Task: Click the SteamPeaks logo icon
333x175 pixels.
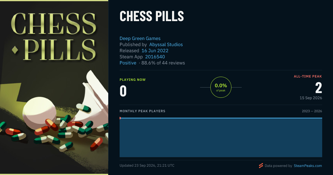Action: 261,166
